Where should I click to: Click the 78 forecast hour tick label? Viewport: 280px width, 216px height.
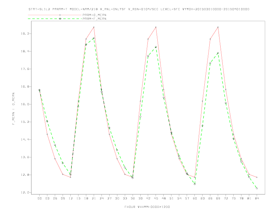241,198
